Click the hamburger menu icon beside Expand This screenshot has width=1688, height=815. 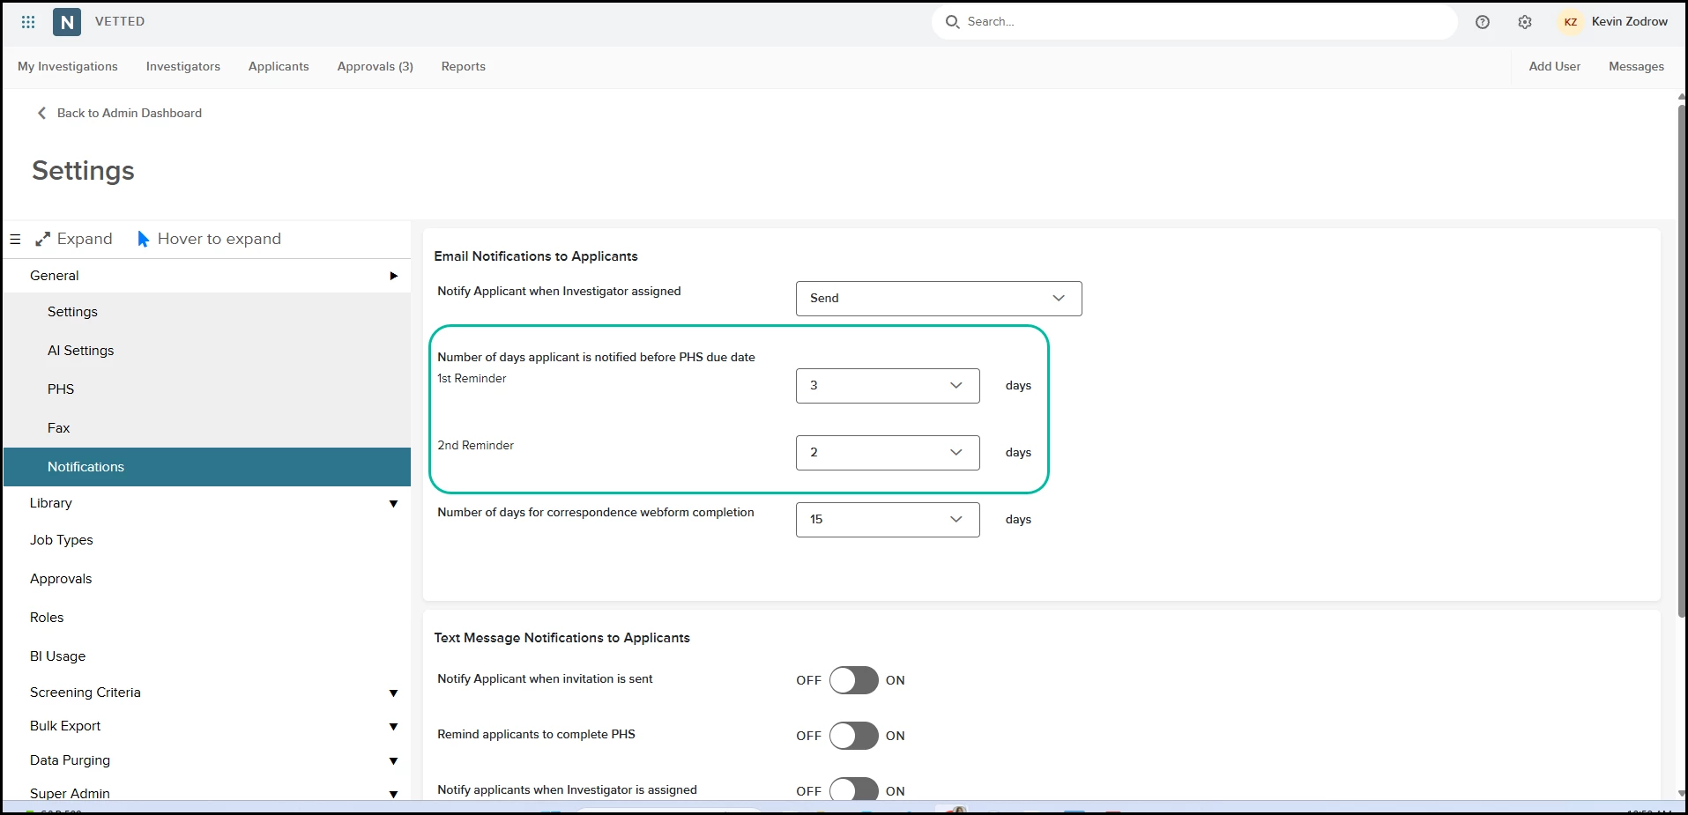point(15,239)
